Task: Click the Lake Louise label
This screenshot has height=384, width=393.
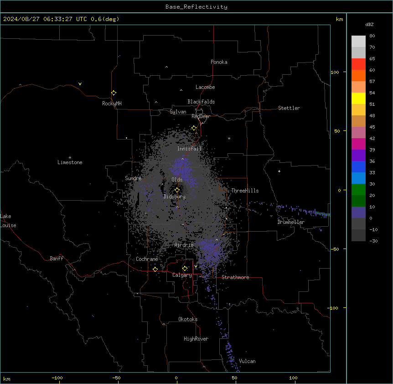Action: 8,221
